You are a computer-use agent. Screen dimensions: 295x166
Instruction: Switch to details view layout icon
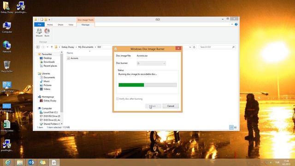click(x=231, y=127)
